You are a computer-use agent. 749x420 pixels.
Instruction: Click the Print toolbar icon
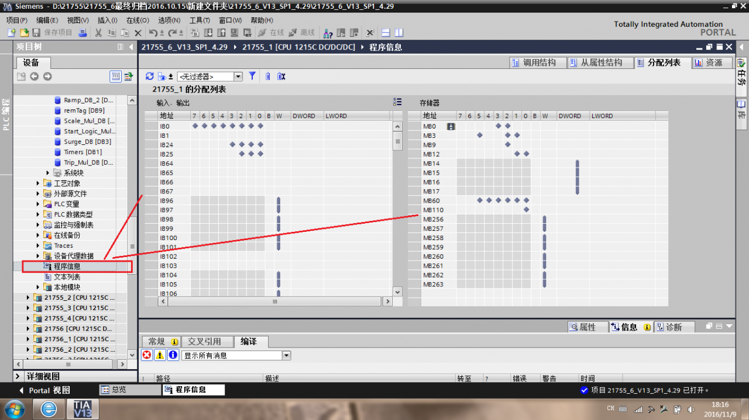point(83,33)
